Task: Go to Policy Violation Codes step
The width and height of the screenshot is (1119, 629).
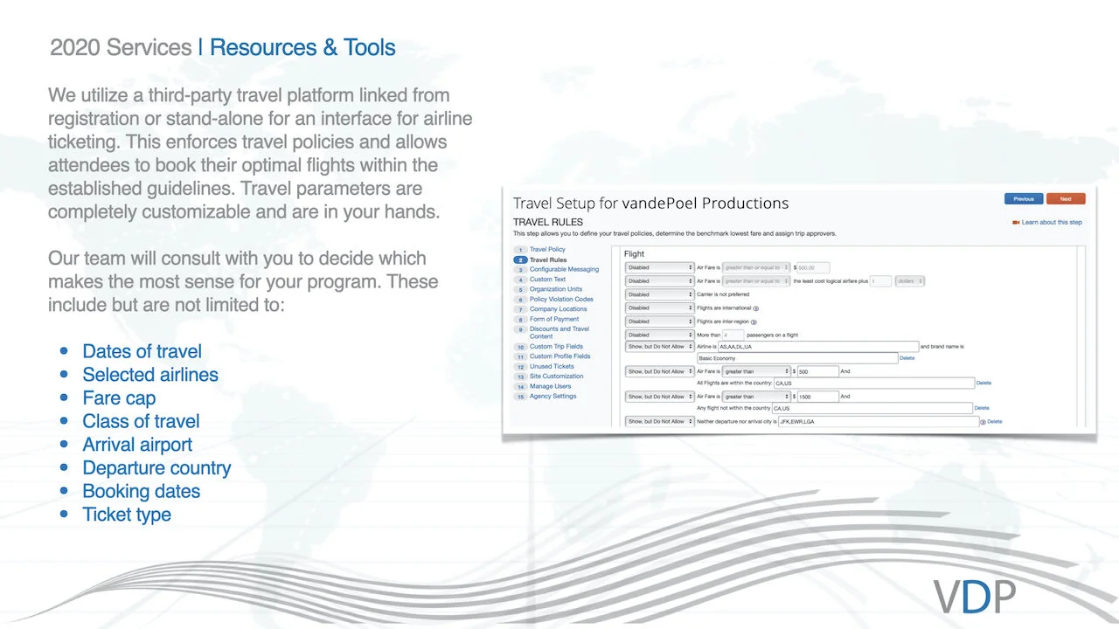Action: tap(561, 299)
